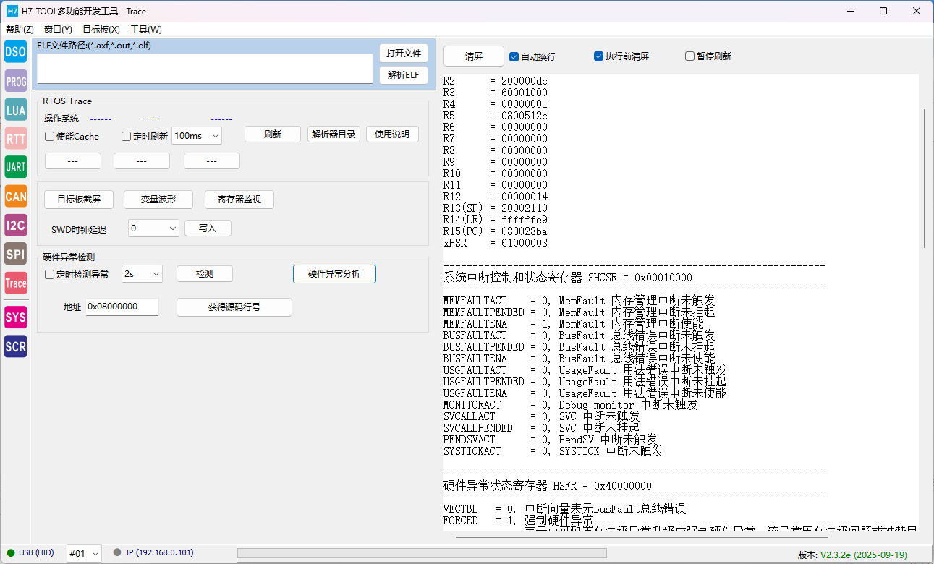Image resolution: width=934 pixels, height=564 pixels.
Task: Open the UART serial module
Action: click(16, 167)
